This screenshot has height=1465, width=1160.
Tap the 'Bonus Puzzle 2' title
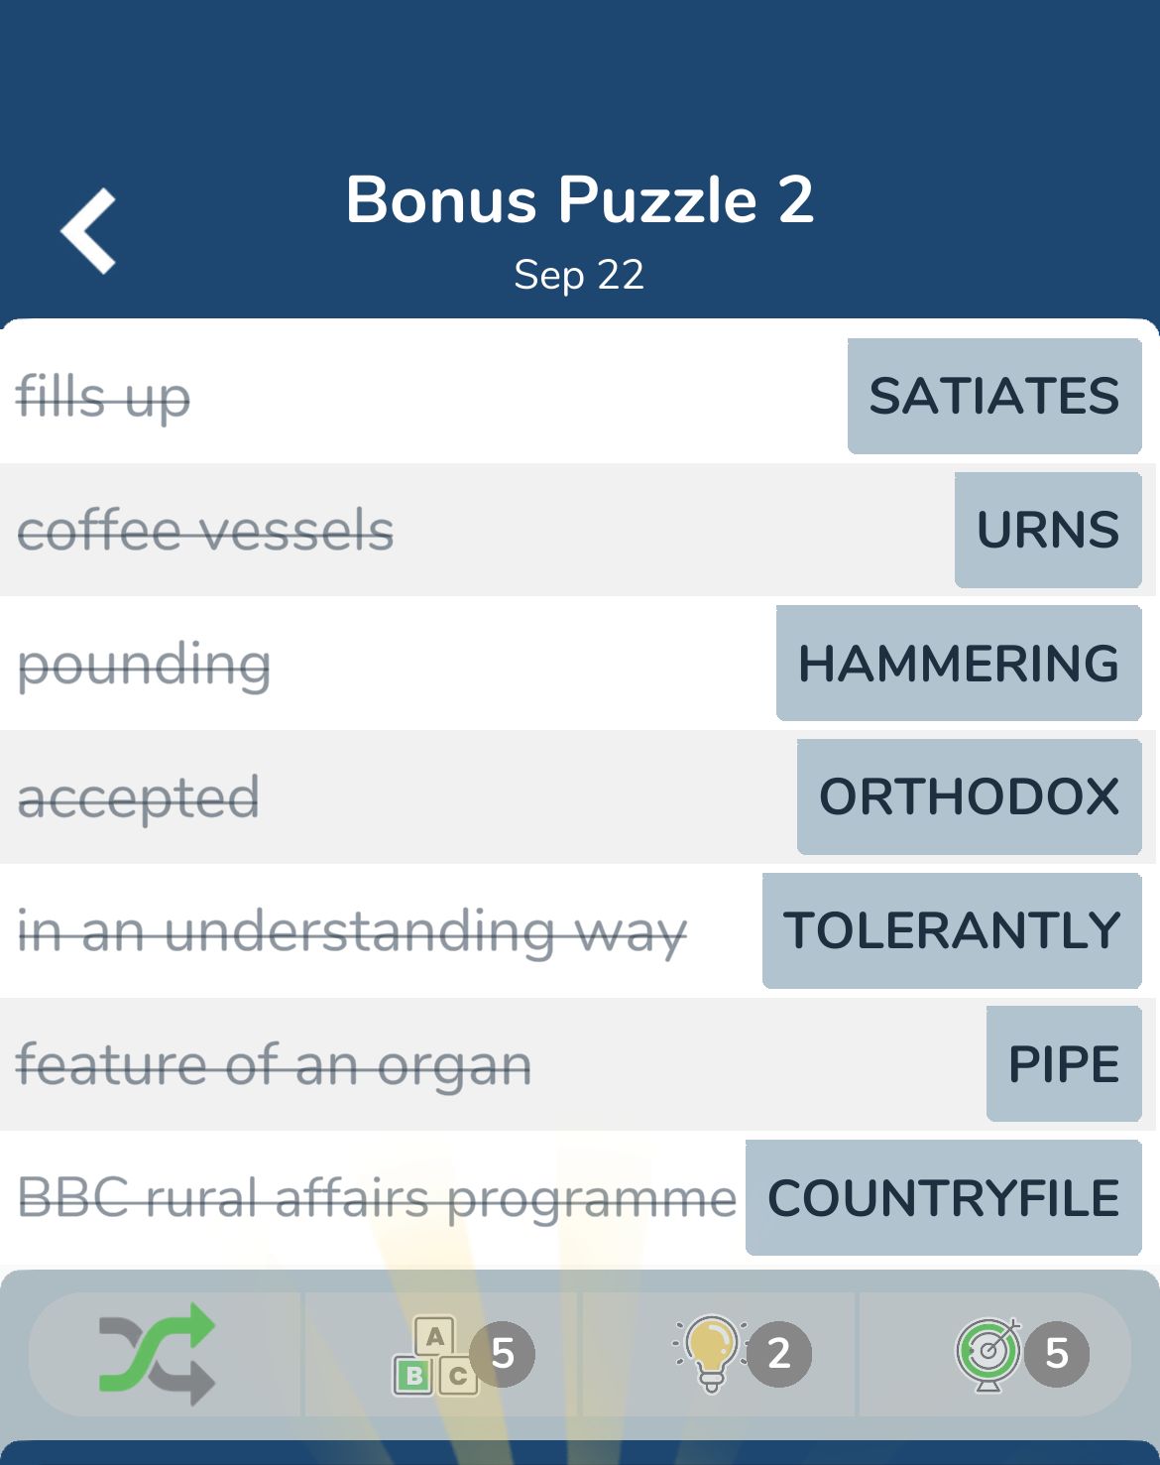click(580, 199)
